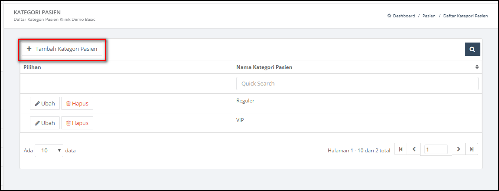Open the Pasien breadcrumb link
499x191 pixels.
429,16
